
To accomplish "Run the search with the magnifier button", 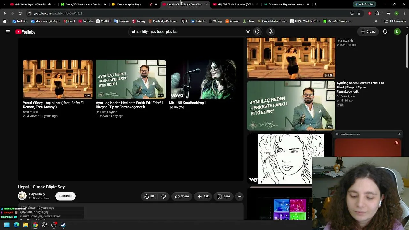I will coord(257,32).
